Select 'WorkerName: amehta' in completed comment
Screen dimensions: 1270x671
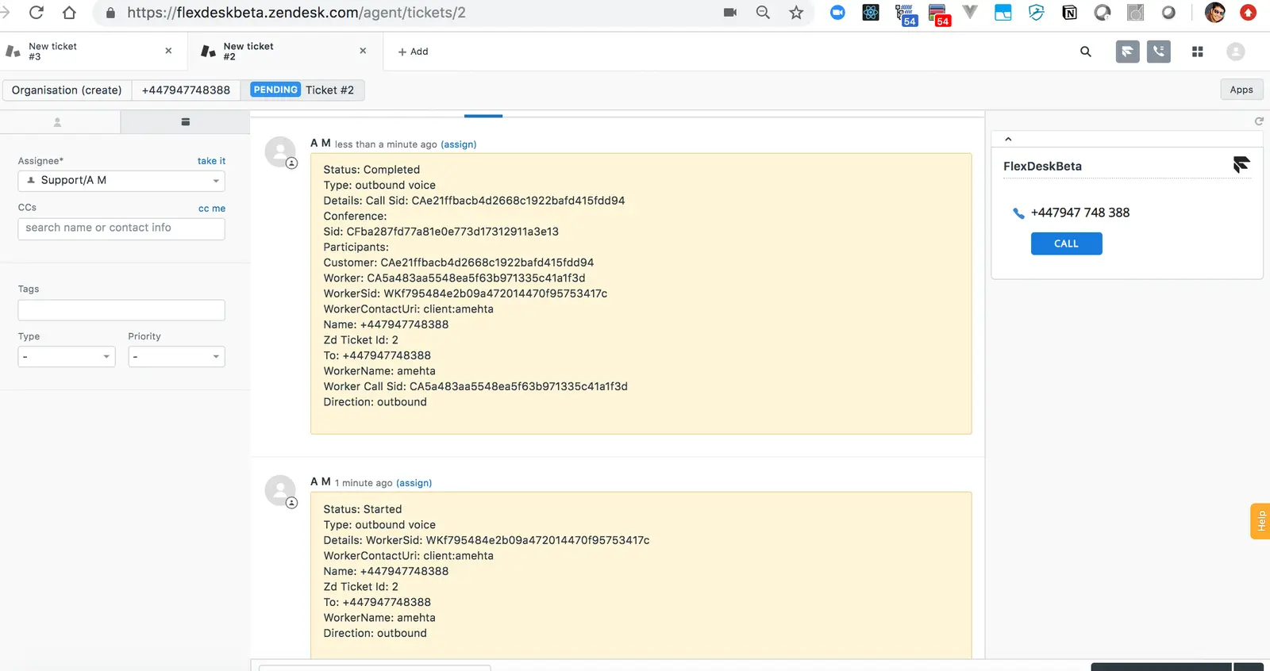tap(379, 371)
